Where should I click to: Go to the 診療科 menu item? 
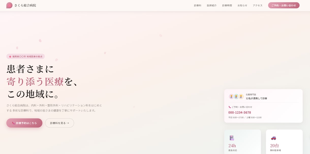click(x=197, y=5)
